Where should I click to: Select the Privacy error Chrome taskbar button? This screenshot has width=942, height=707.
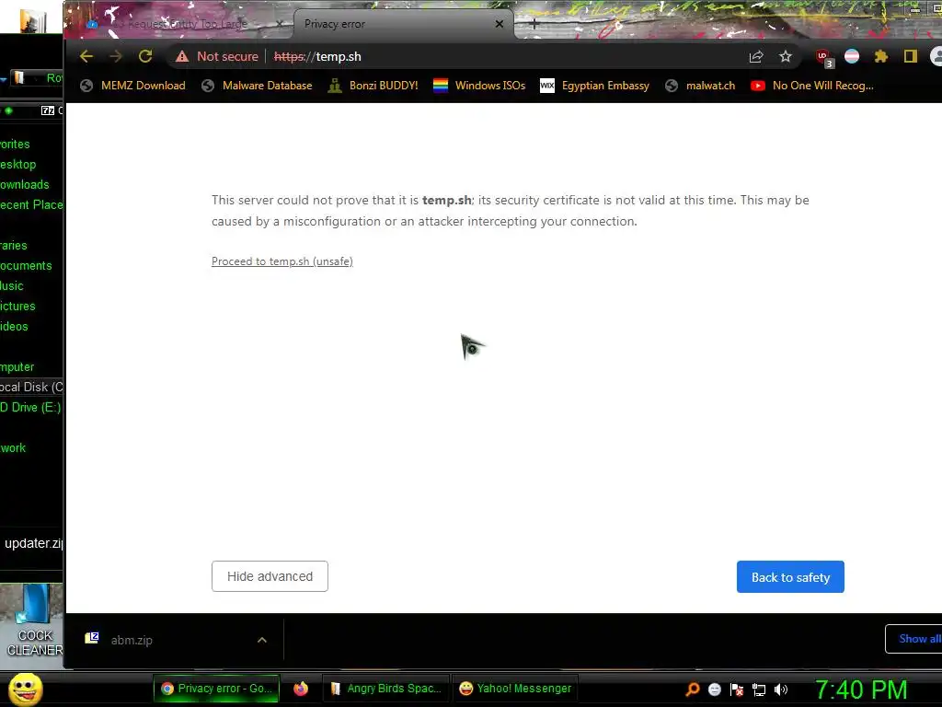coord(217,689)
